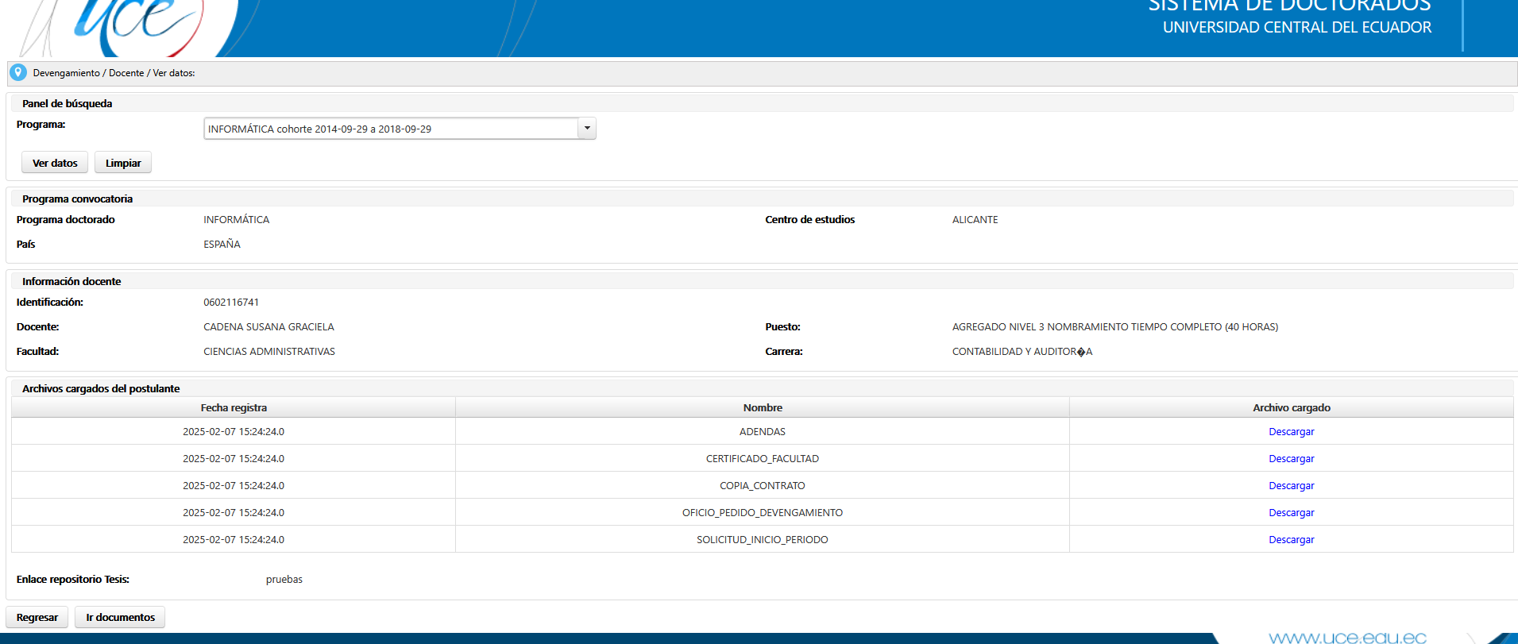Download the SOLICITUD_INICIO_PERIODO file
Viewport: 1518px width, 644px height.
tap(1291, 540)
